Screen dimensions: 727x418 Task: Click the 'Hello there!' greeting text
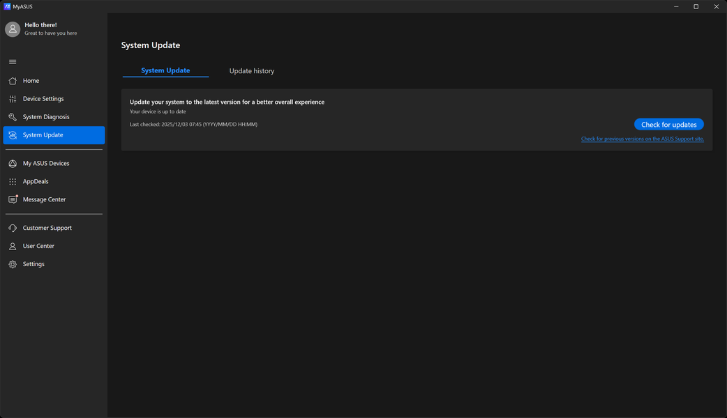click(40, 25)
